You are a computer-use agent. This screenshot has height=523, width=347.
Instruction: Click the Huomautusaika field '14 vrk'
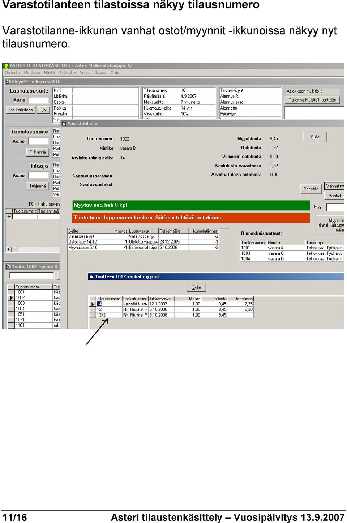pos(197,108)
